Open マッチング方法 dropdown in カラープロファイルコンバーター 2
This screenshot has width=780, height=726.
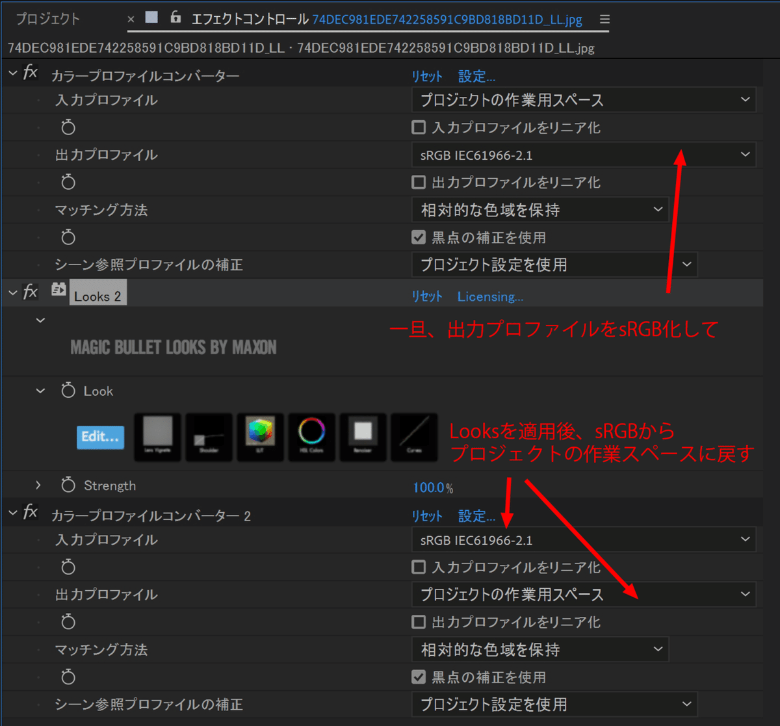540,649
